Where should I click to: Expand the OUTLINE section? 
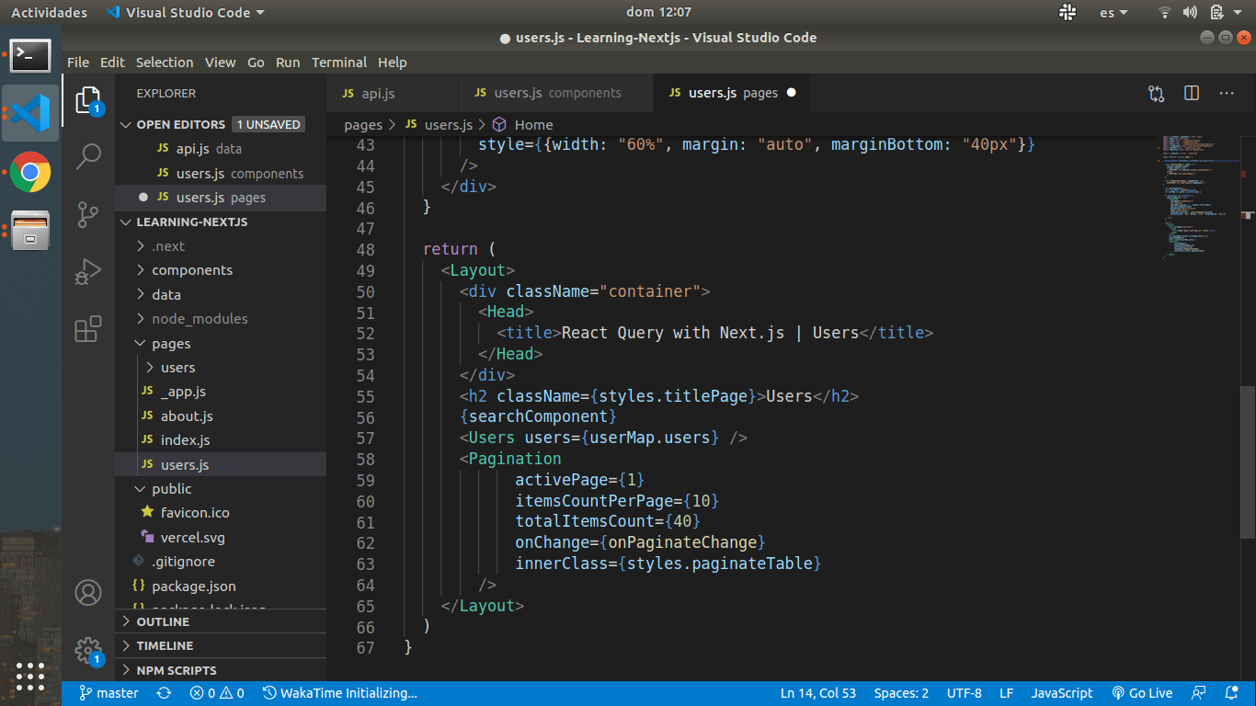click(x=163, y=621)
